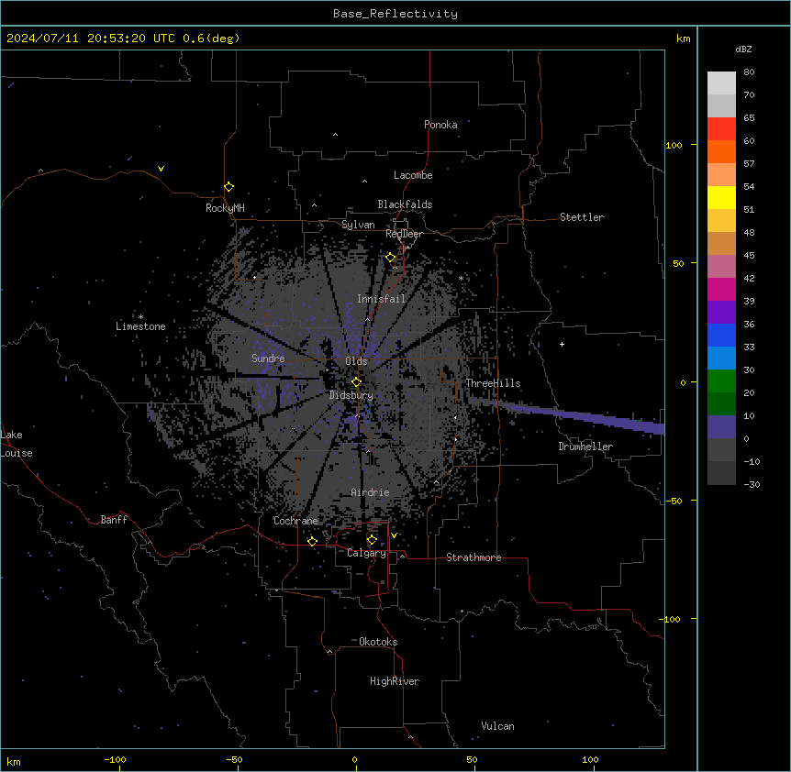This screenshot has width=791, height=772.
Task: Select the Calgary label
Action: coord(366,553)
